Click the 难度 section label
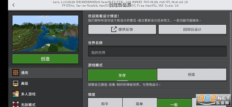Screen dimensions: 232x107 [x=92, y=95]
